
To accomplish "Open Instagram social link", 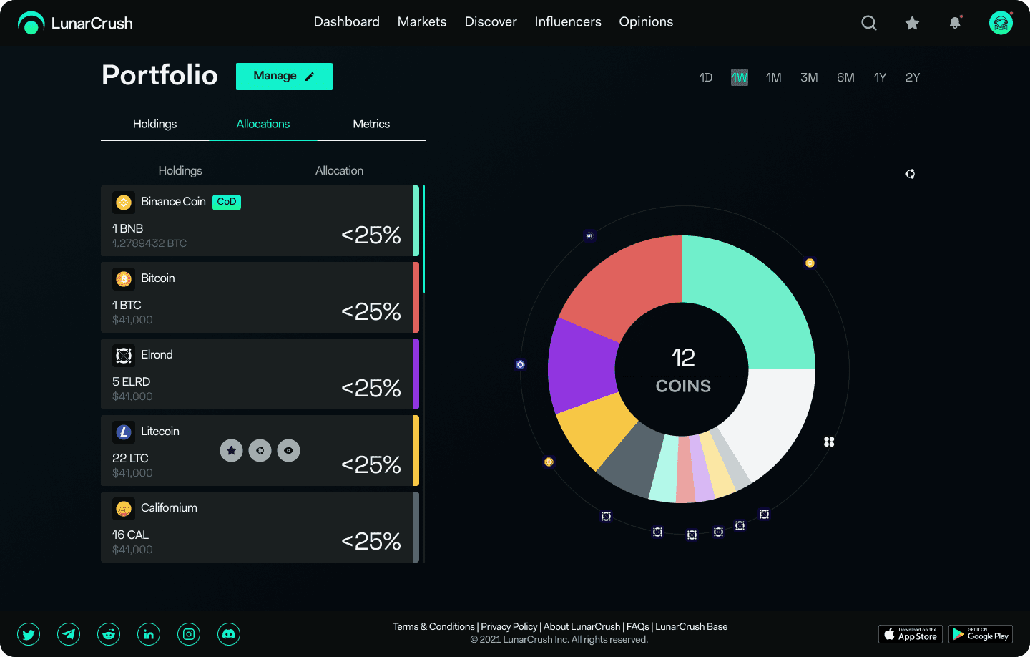I will 189,634.
